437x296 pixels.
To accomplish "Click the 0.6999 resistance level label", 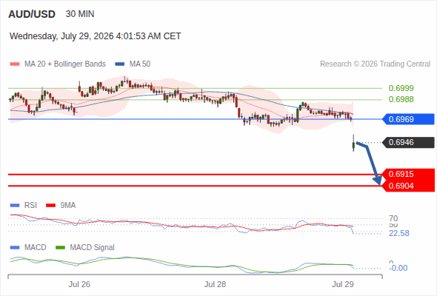I will 401,88.
